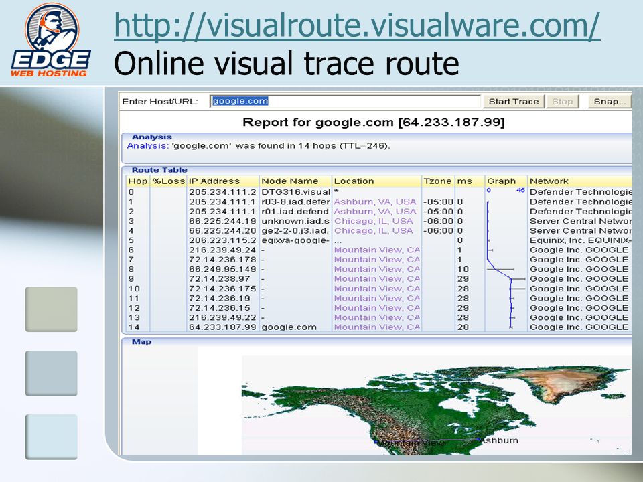643x482 pixels.
Task: Select IP address 72.14.238.97
Action: [220, 278]
